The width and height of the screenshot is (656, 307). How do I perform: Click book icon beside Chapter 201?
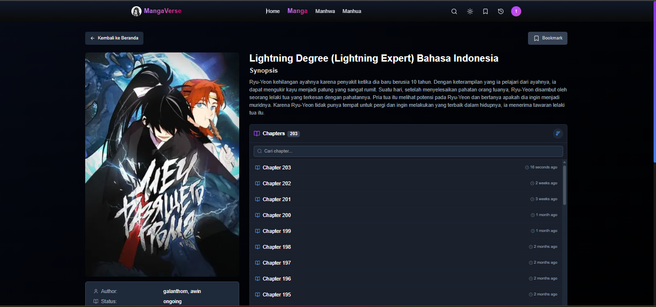257,199
